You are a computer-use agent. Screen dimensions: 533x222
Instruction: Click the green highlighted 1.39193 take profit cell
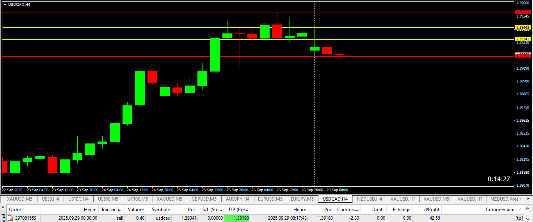pyautogui.click(x=237, y=218)
